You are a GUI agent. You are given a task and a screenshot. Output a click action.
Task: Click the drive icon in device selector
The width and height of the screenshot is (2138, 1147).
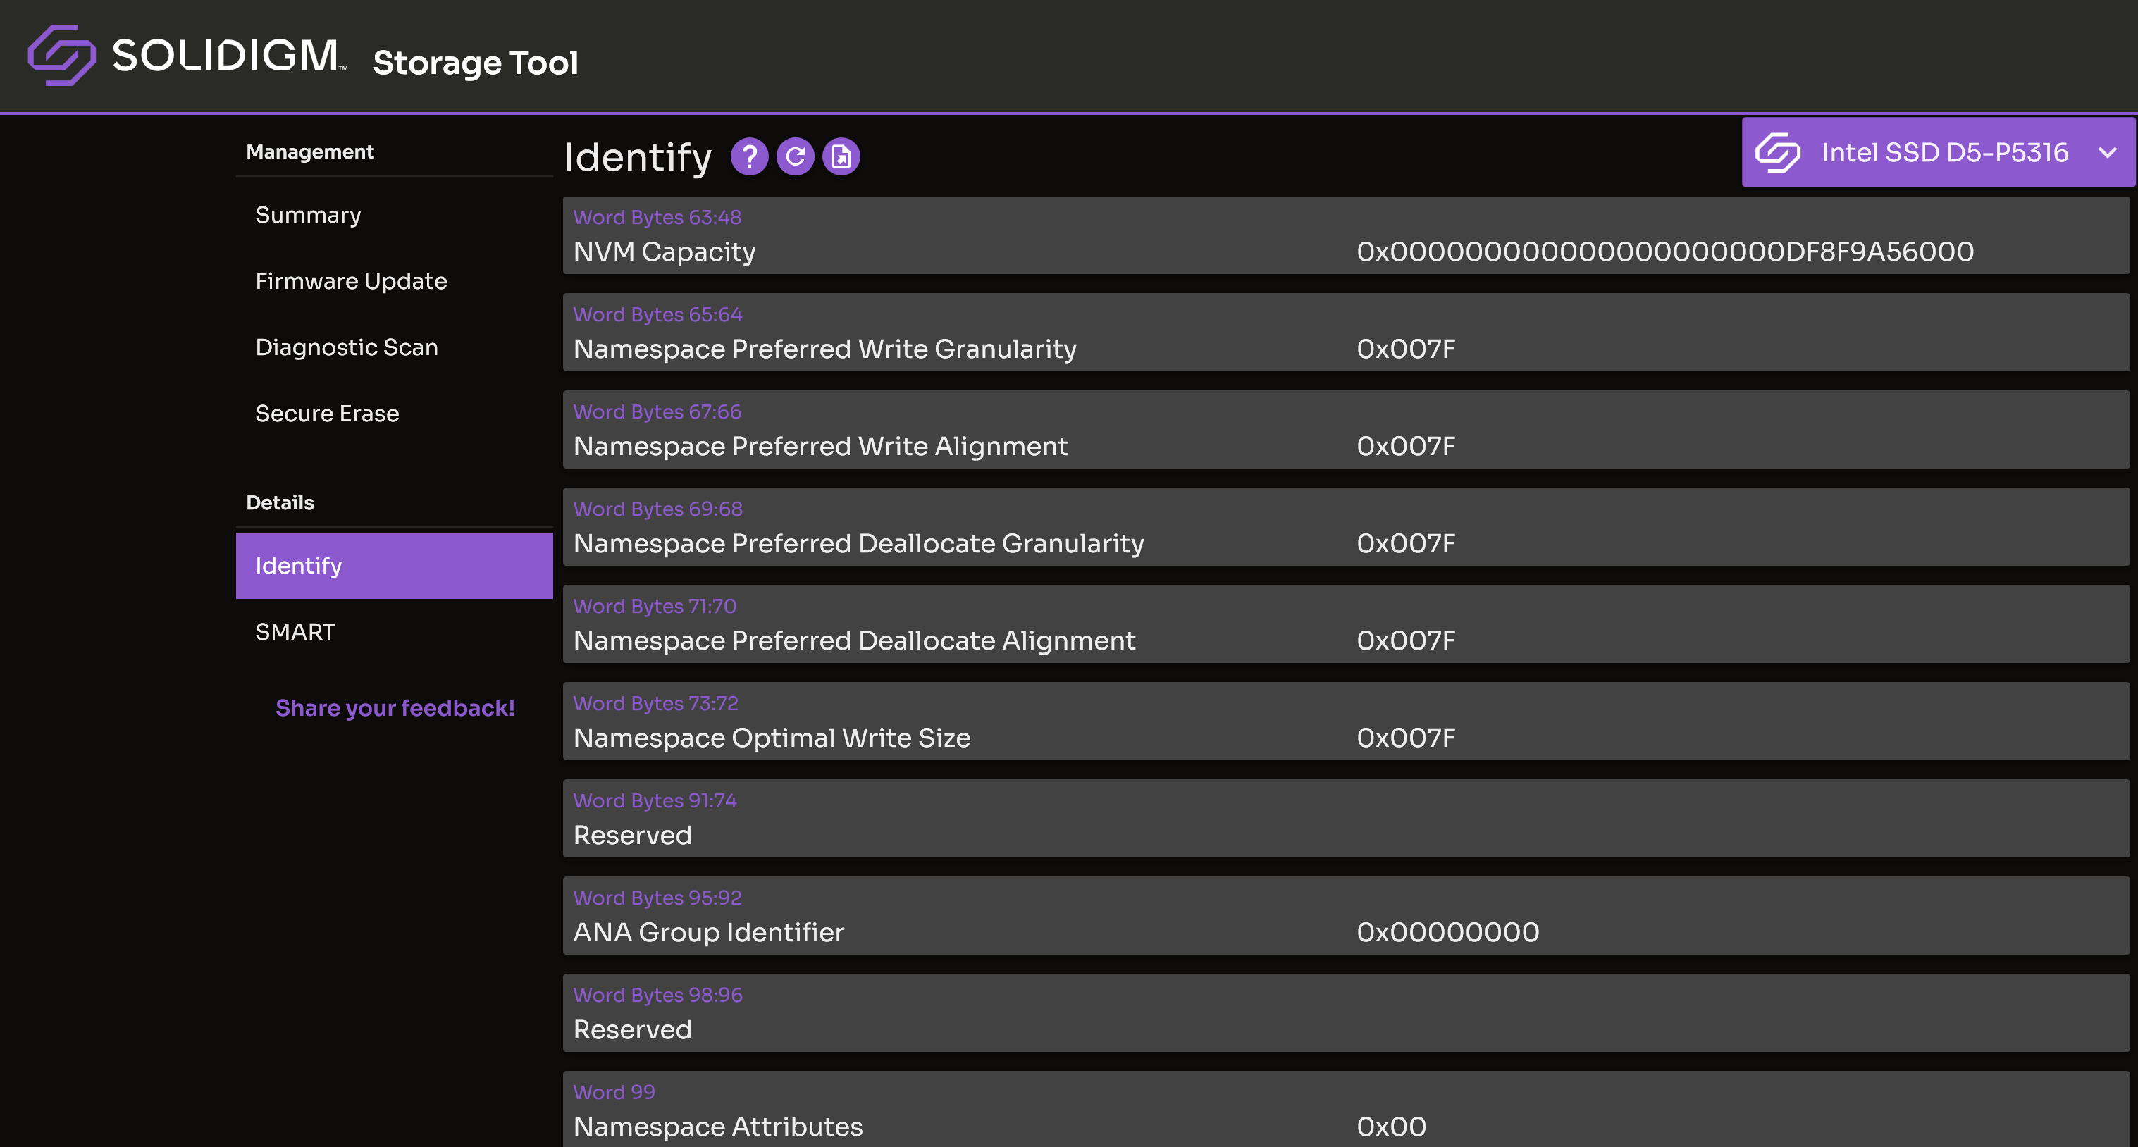(1777, 153)
